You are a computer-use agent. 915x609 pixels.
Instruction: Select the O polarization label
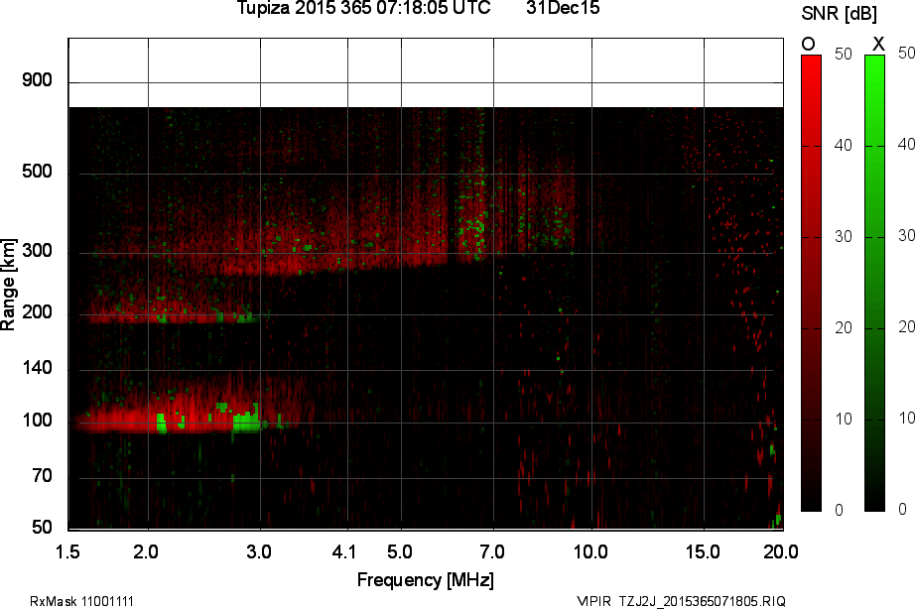click(808, 44)
